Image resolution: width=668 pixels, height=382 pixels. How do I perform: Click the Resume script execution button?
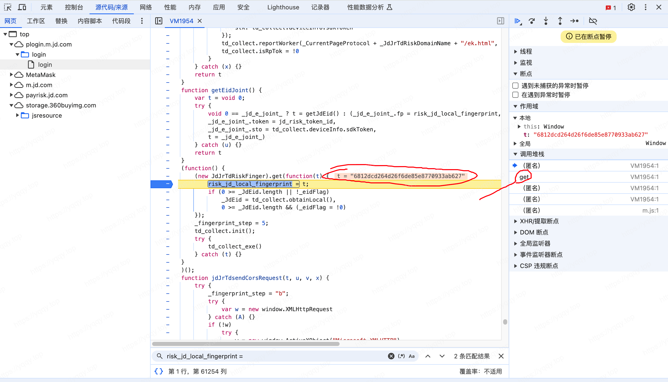(517, 21)
